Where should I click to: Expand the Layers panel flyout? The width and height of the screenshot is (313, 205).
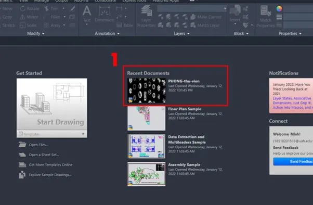181,34
